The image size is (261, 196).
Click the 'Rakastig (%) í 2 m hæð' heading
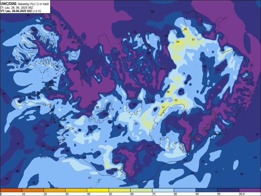coord(33,4)
